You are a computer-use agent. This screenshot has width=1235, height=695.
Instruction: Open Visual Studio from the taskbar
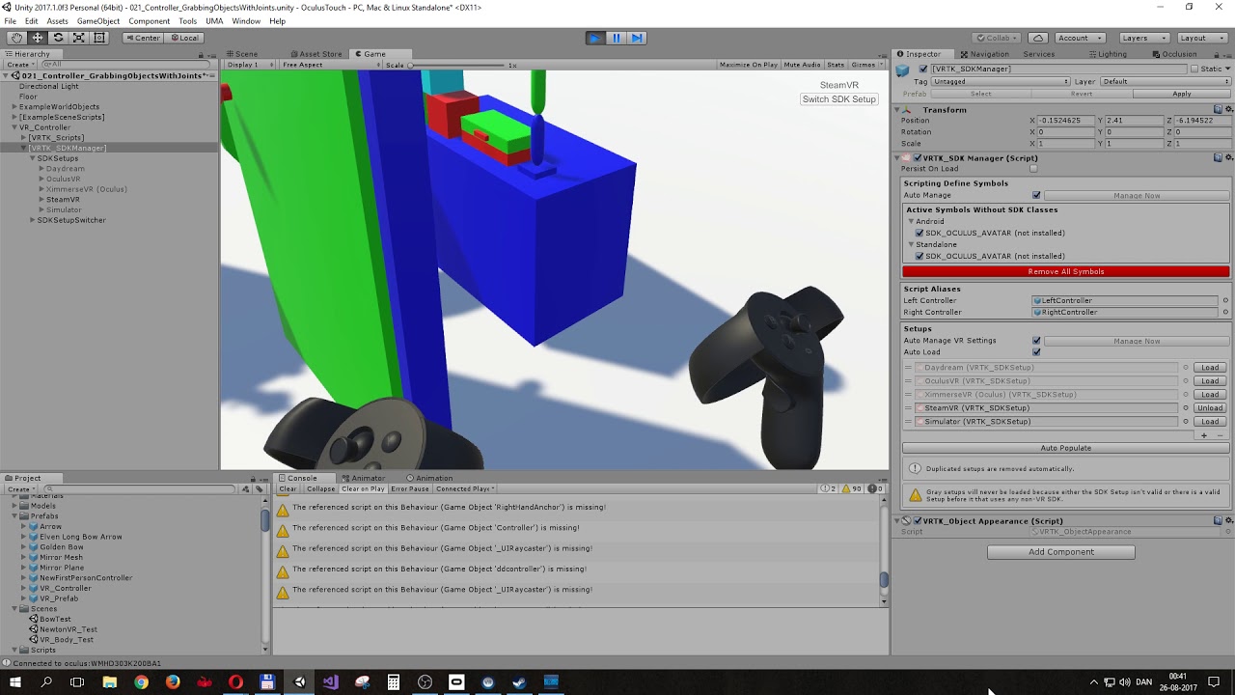pos(330,682)
